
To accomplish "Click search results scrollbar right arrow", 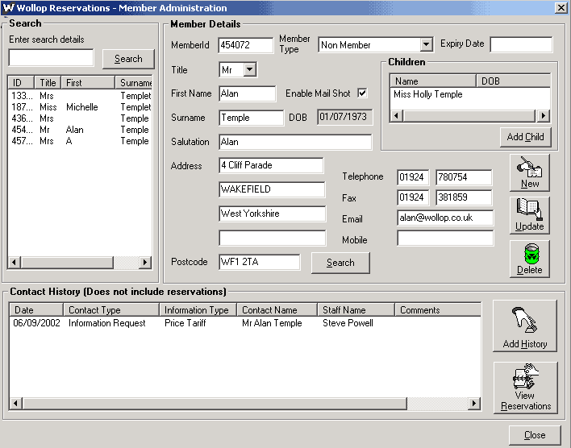I will [145, 262].
